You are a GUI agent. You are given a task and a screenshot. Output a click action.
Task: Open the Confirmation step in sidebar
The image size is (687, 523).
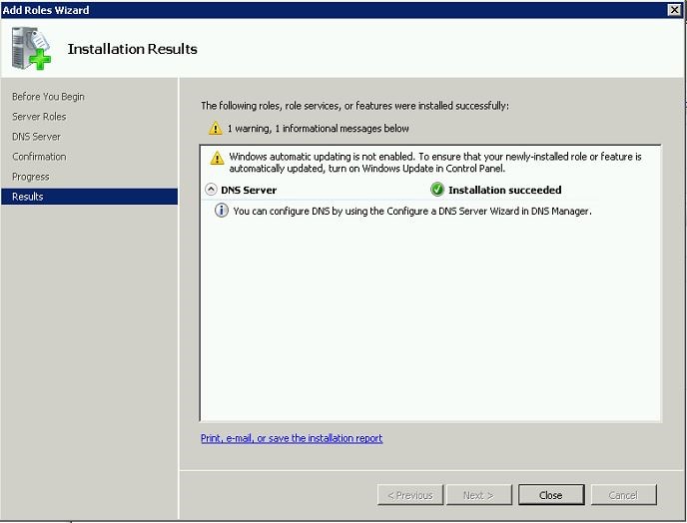pyautogui.click(x=39, y=157)
